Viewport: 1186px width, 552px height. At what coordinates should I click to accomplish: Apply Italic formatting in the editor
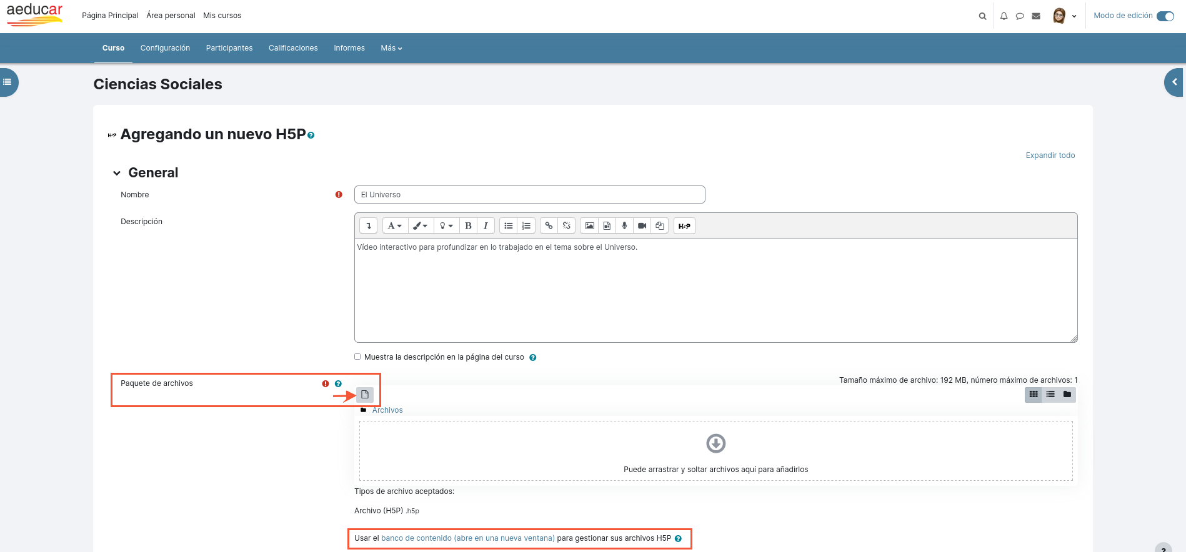(486, 226)
